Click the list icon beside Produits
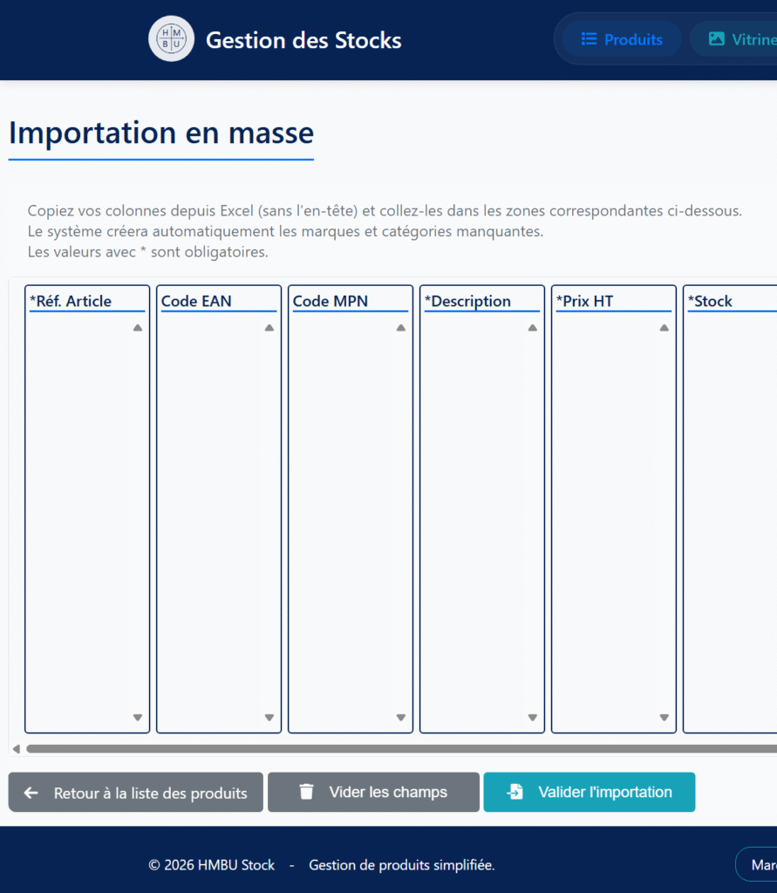The width and height of the screenshot is (777, 893). pos(589,39)
